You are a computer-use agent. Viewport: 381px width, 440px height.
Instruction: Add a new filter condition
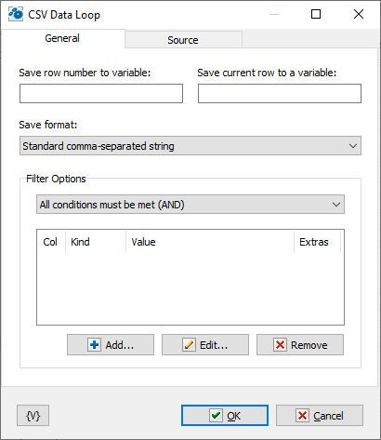click(x=111, y=344)
